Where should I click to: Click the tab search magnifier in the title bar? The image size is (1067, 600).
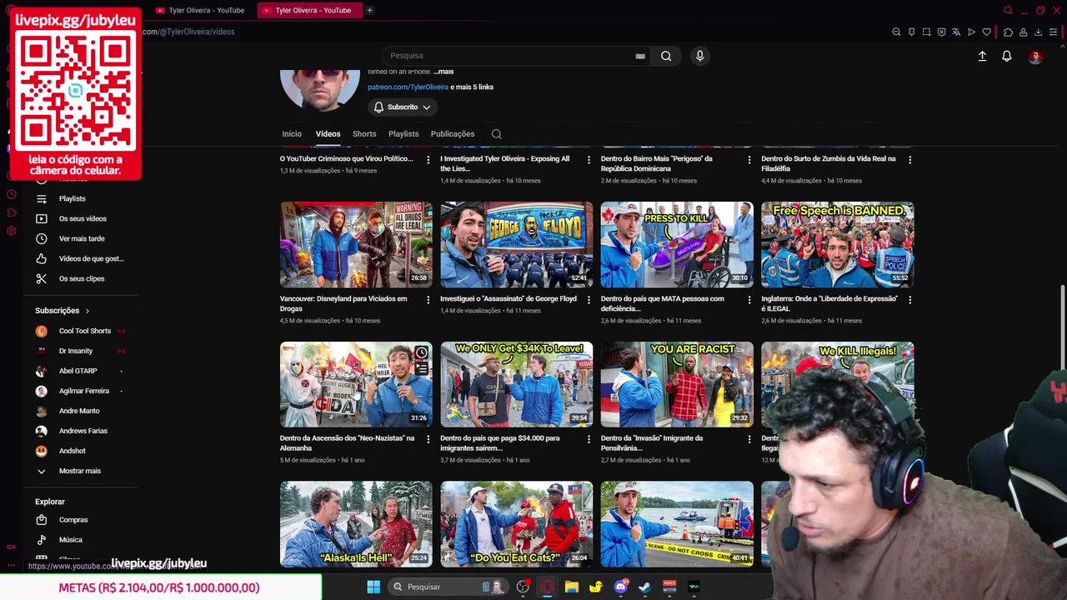(1008, 11)
